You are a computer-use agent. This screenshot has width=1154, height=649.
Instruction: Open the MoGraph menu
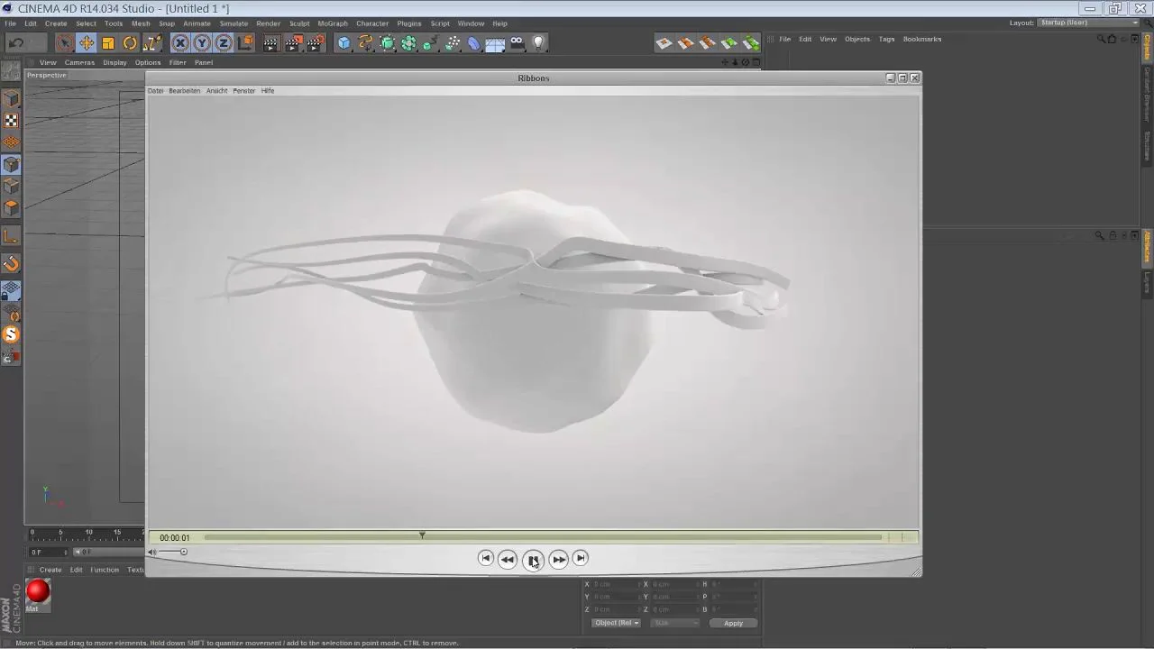pos(332,23)
